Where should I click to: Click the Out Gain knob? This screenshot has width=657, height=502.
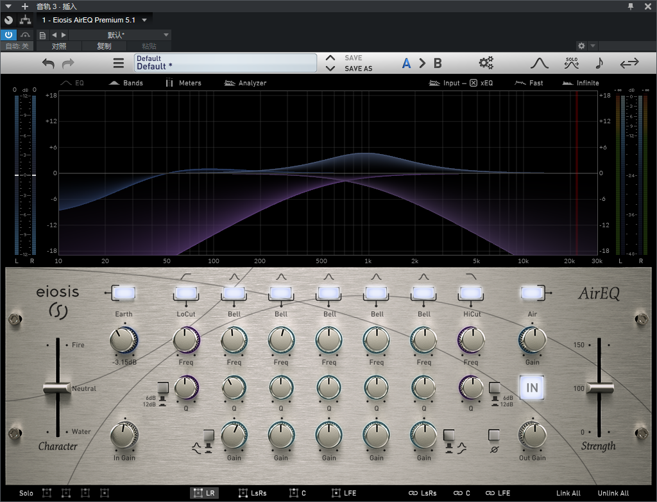point(533,435)
